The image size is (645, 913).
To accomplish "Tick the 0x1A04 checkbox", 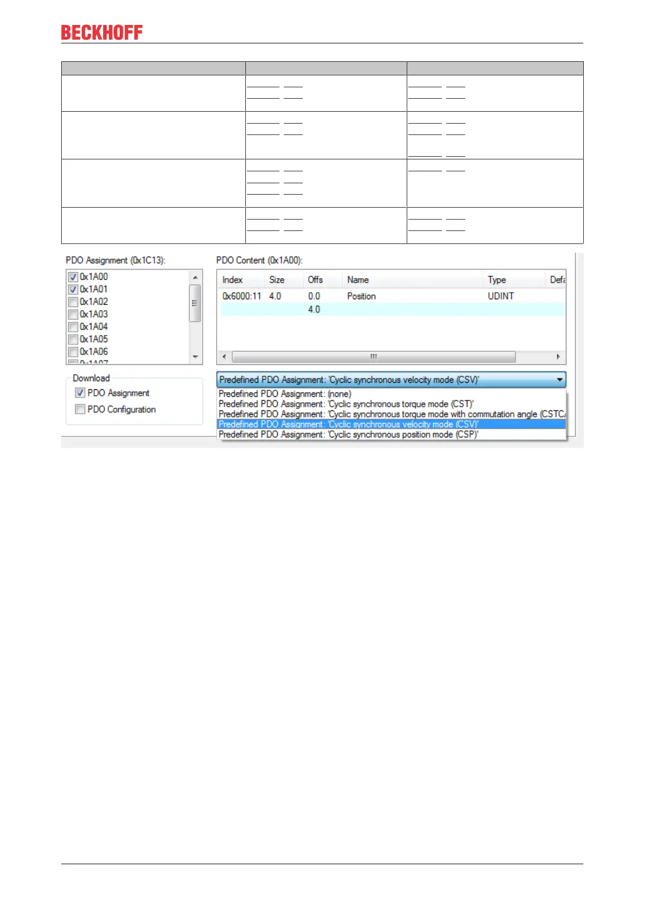I will tap(73, 327).
